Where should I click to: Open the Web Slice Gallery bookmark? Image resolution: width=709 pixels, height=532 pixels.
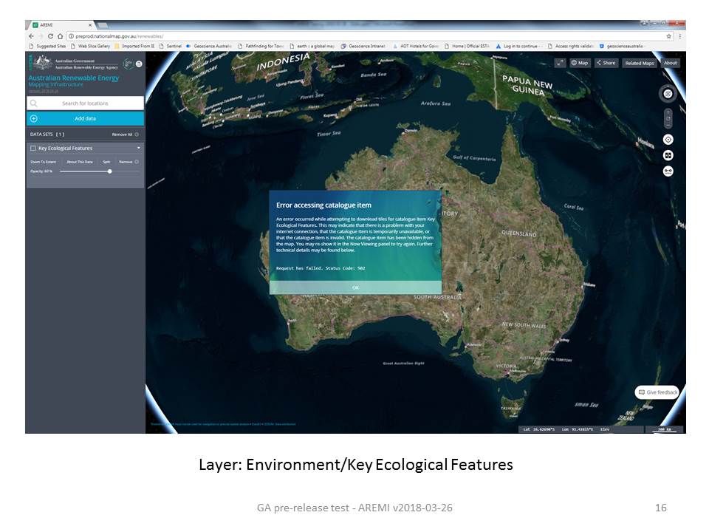pyautogui.click(x=90, y=46)
